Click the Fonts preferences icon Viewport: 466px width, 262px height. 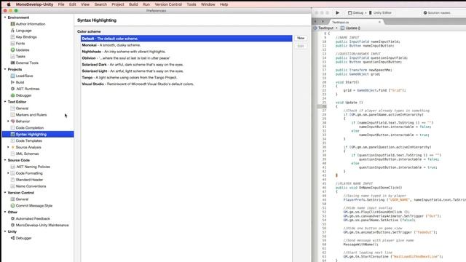[12, 44]
